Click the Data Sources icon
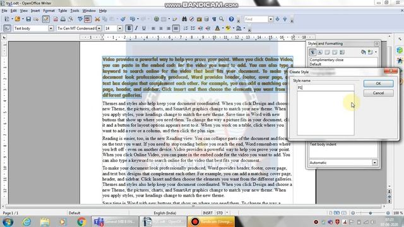This screenshot has height=227, width=404. pyautogui.click(x=206, y=19)
